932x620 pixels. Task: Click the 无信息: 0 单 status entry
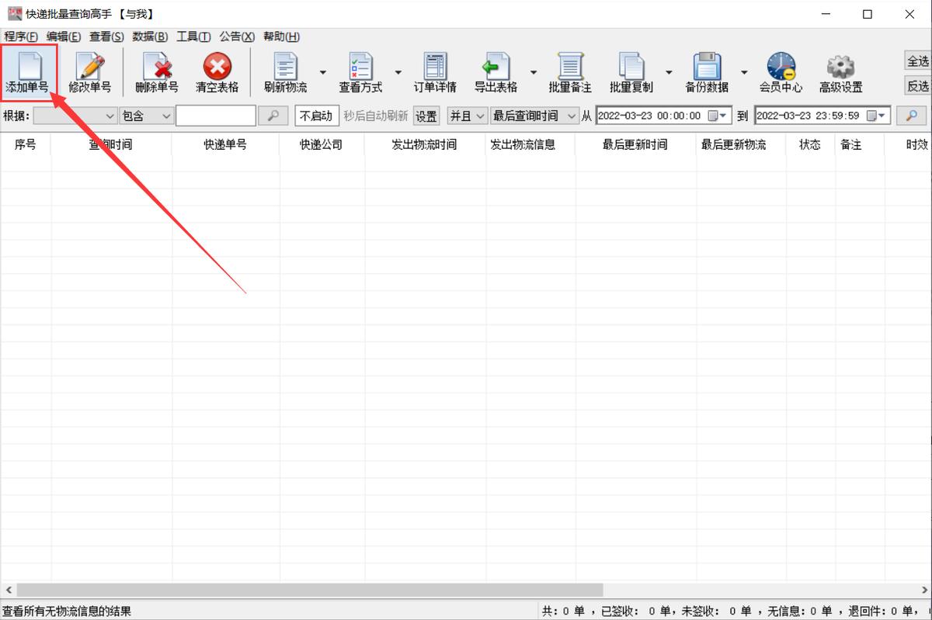pyautogui.click(x=799, y=611)
